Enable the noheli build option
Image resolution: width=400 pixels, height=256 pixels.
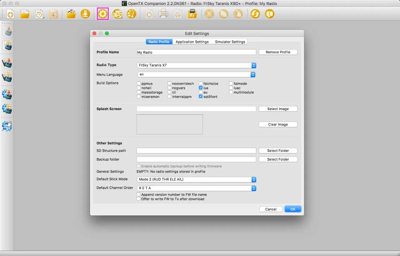point(139,88)
